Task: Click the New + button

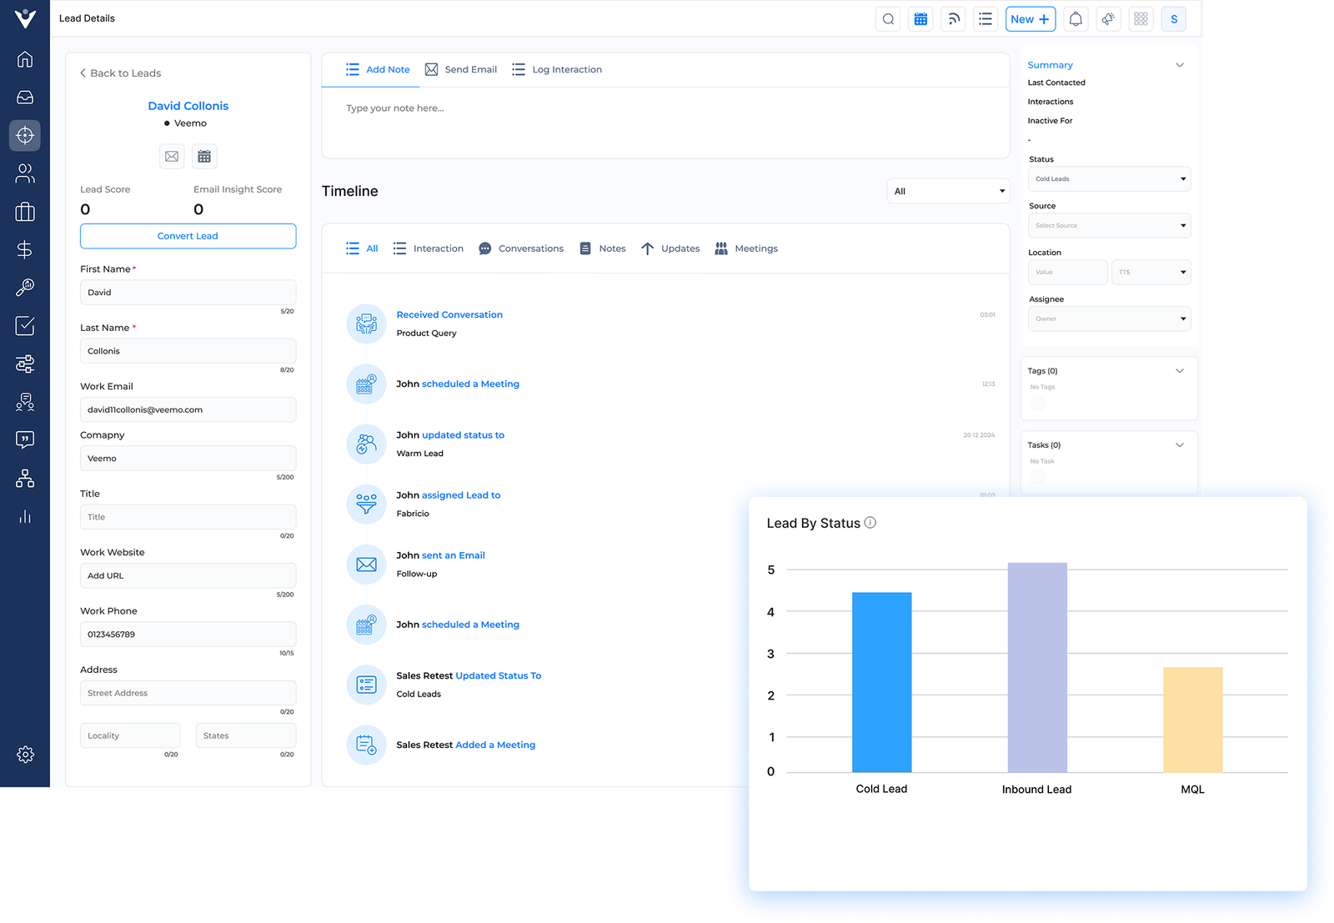Action: click(1031, 19)
